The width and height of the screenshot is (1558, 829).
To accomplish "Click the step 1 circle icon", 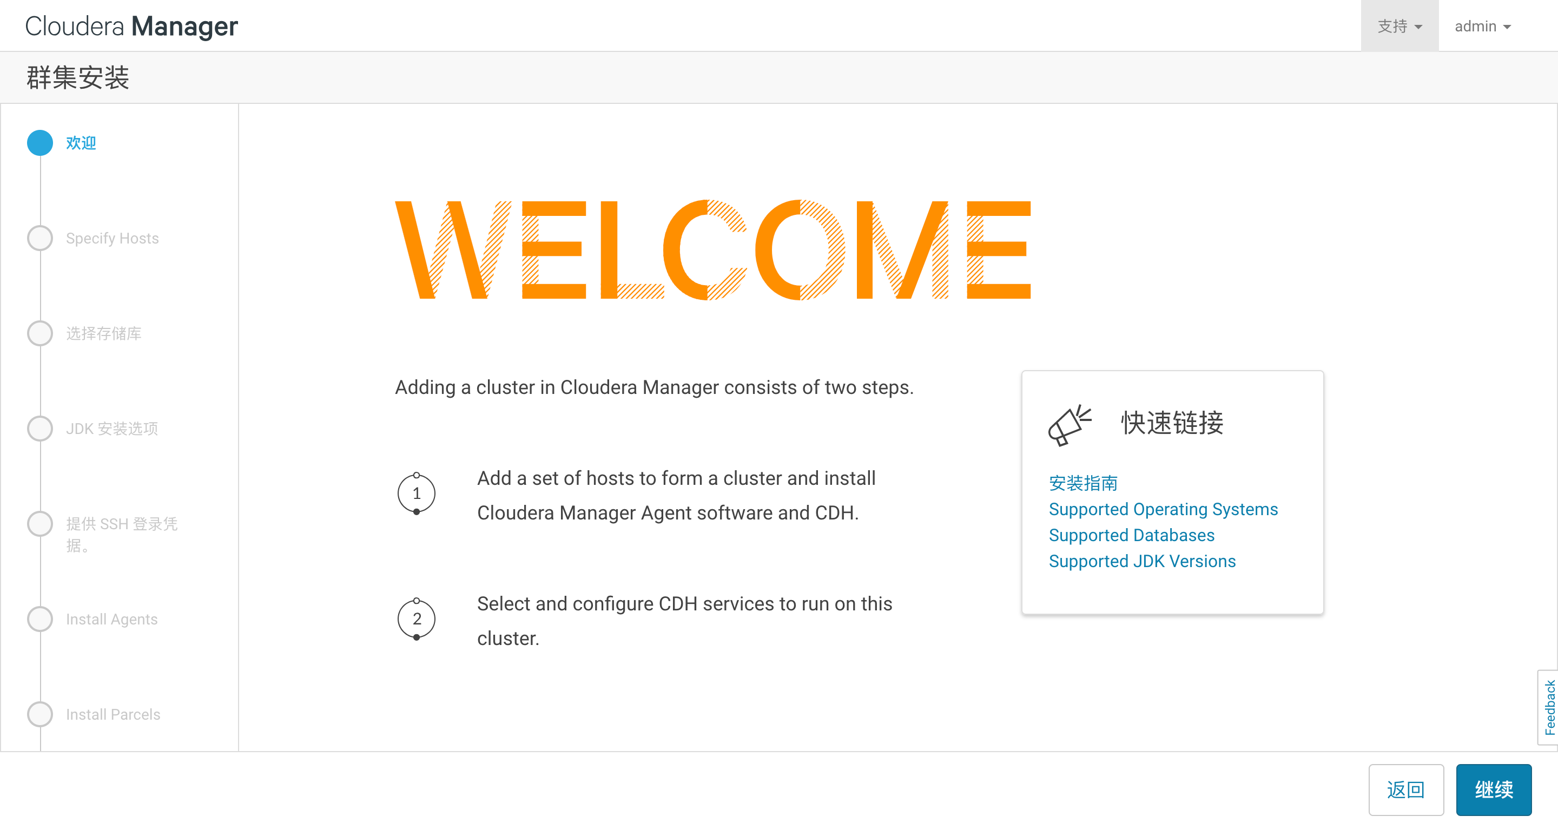I will [x=416, y=494].
